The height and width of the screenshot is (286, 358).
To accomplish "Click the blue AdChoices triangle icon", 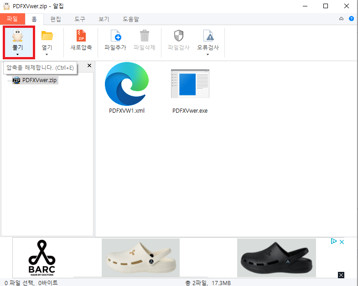I will tap(333, 241).
